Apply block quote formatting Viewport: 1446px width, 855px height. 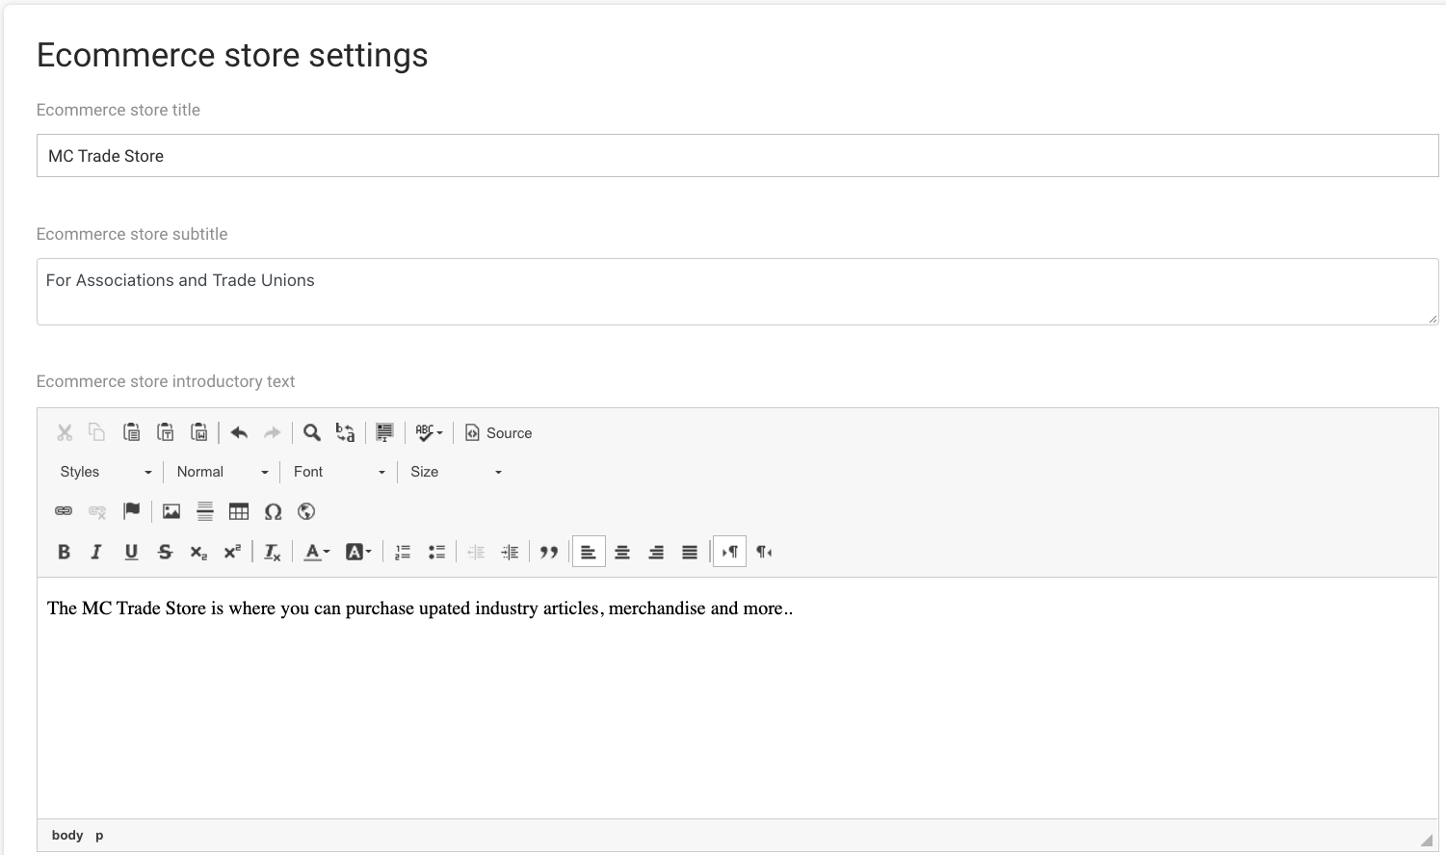coord(549,552)
